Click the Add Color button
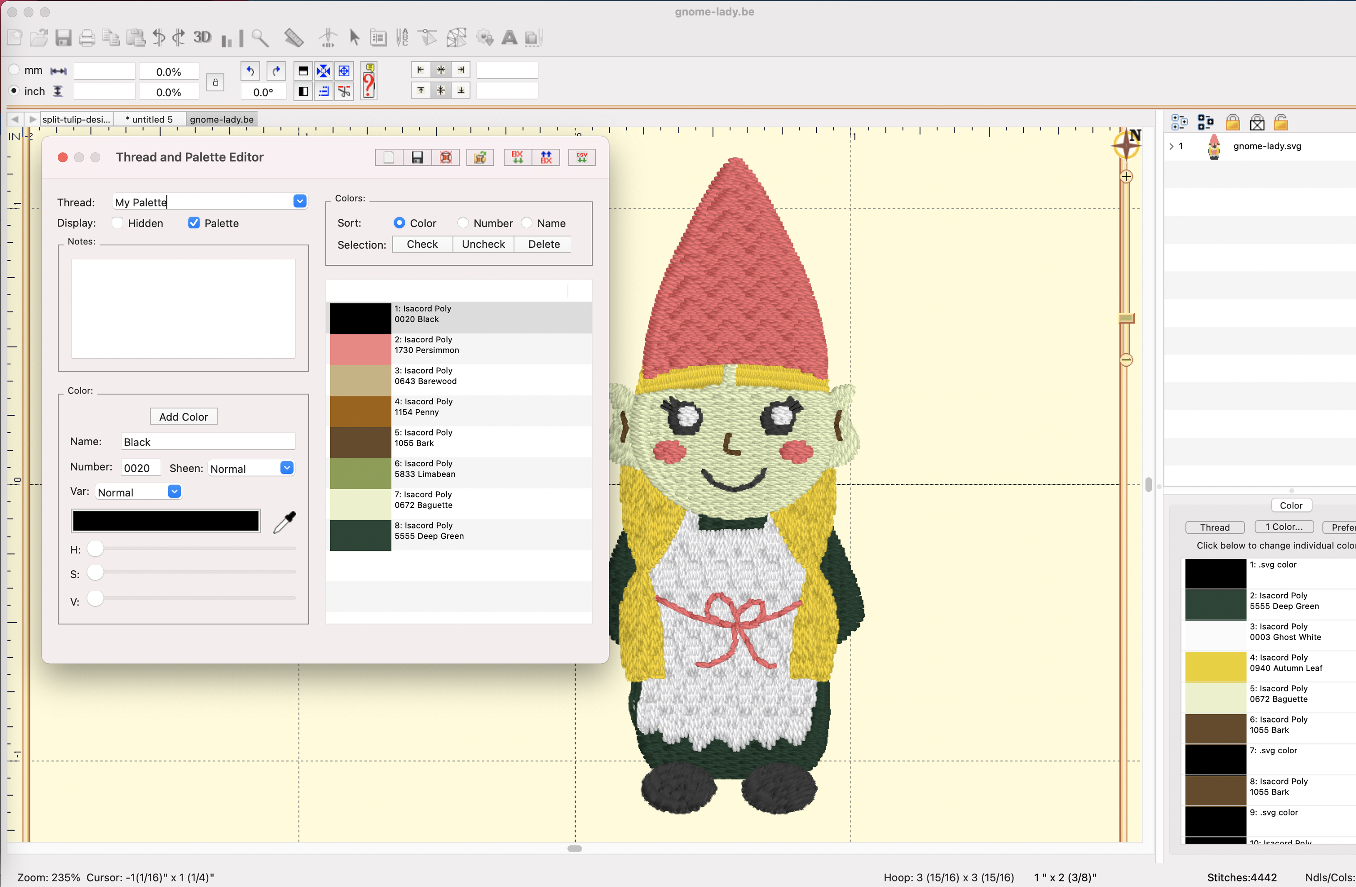The height and width of the screenshot is (887, 1356). 184,416
